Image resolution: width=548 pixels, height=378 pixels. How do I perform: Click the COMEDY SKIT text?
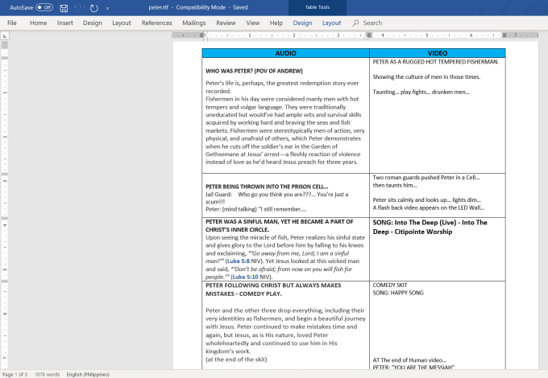point(390,286)
